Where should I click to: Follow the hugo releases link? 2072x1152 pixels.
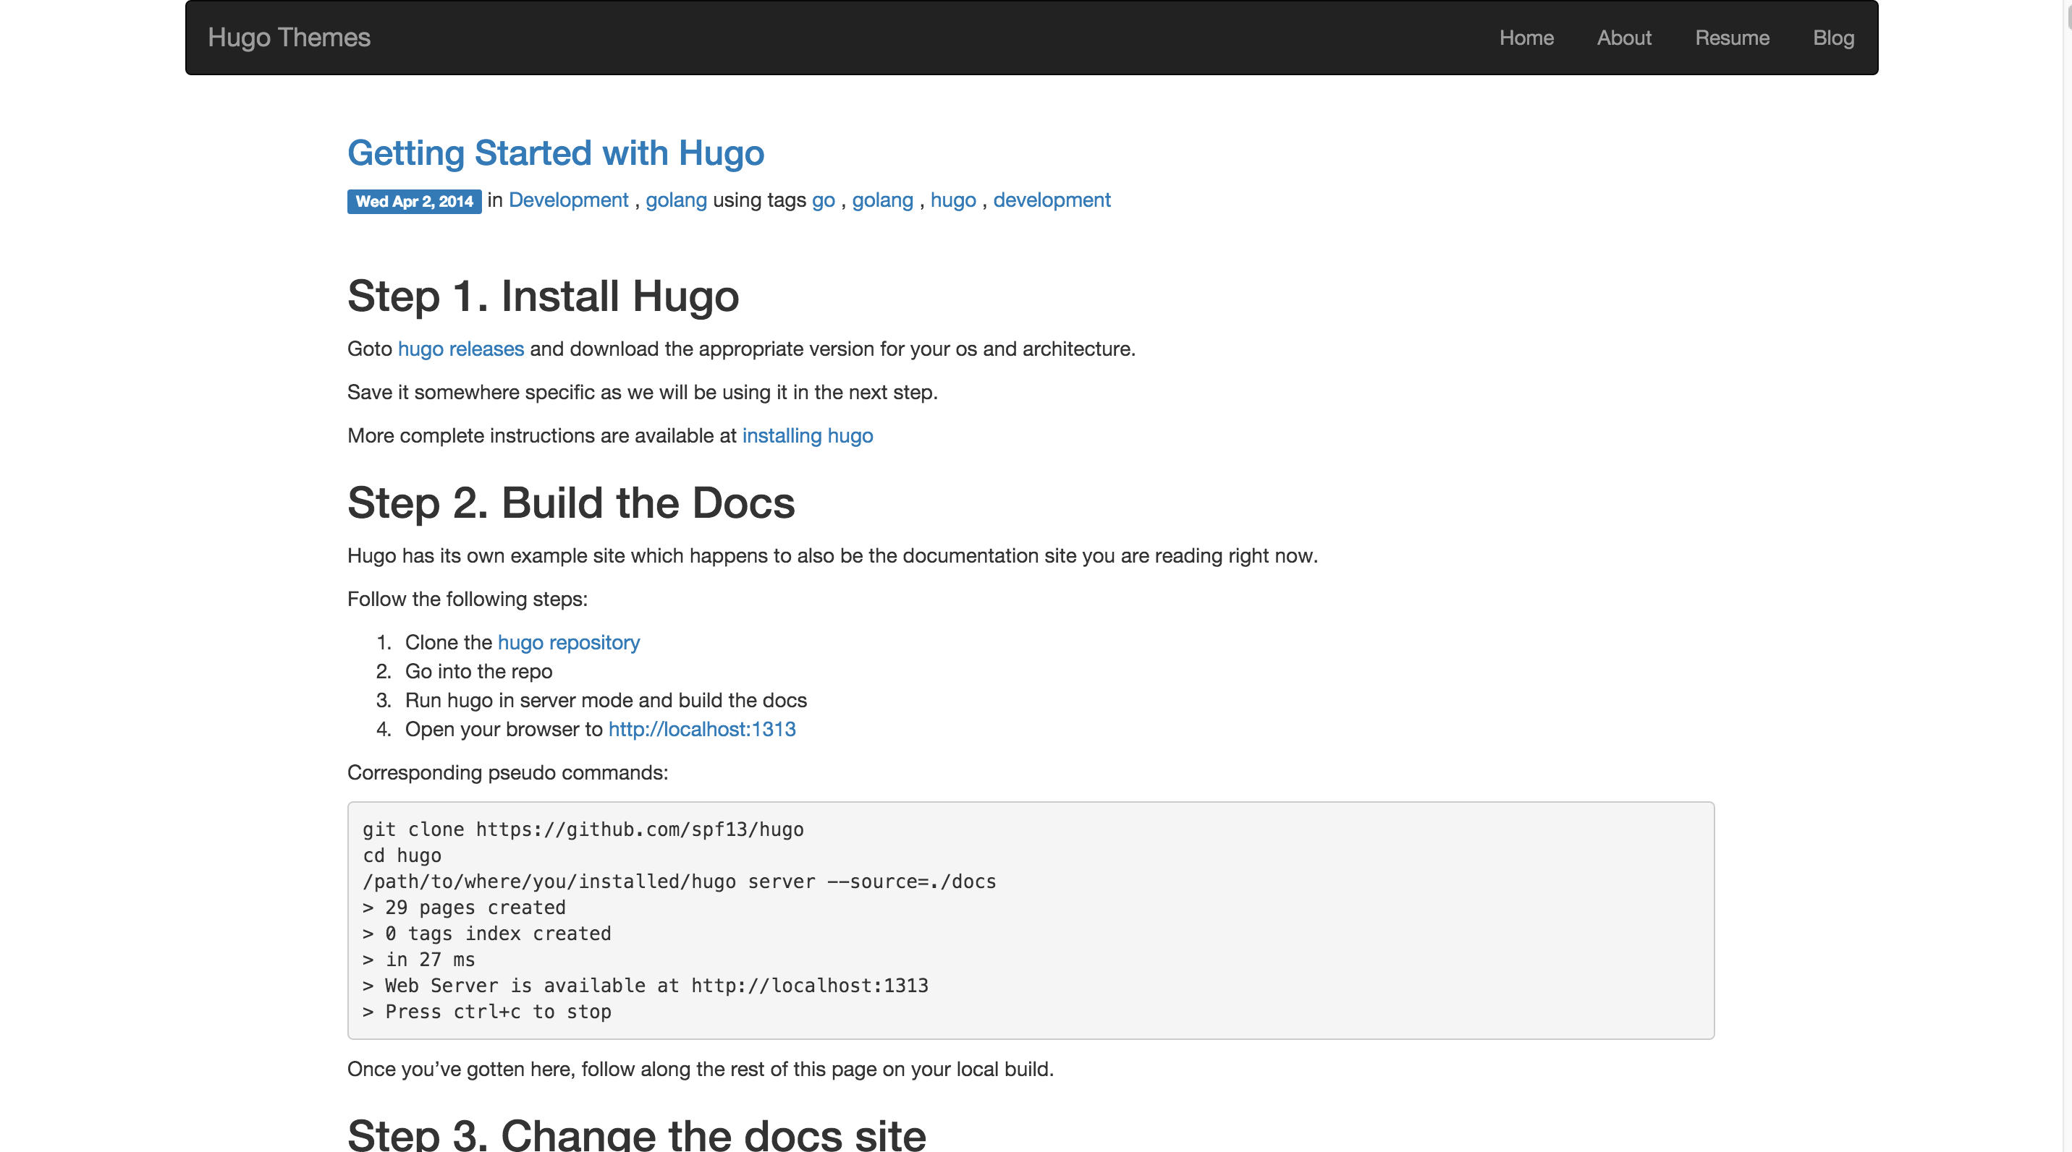(460, 349)
